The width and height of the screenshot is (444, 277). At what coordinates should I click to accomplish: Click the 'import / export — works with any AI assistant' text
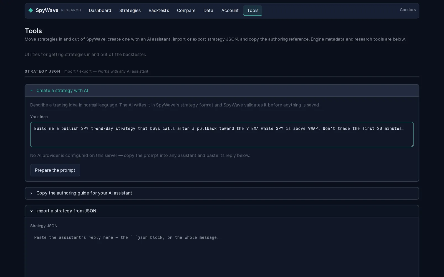click(106, 71)
